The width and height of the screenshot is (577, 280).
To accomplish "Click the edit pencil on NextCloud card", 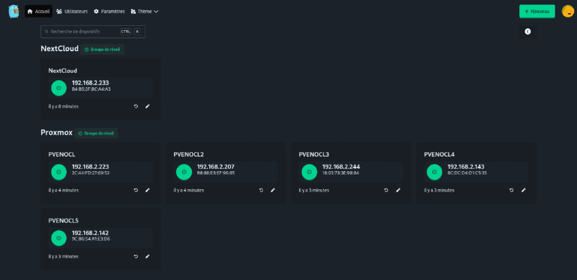I will point(148,106).
